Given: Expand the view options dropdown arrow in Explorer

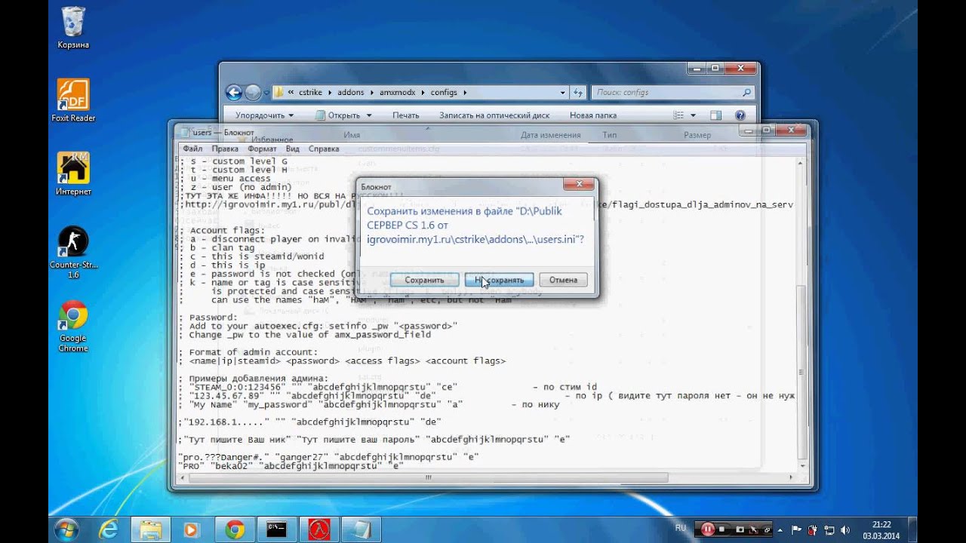Looking at the screenshot, I should [693, 115].
